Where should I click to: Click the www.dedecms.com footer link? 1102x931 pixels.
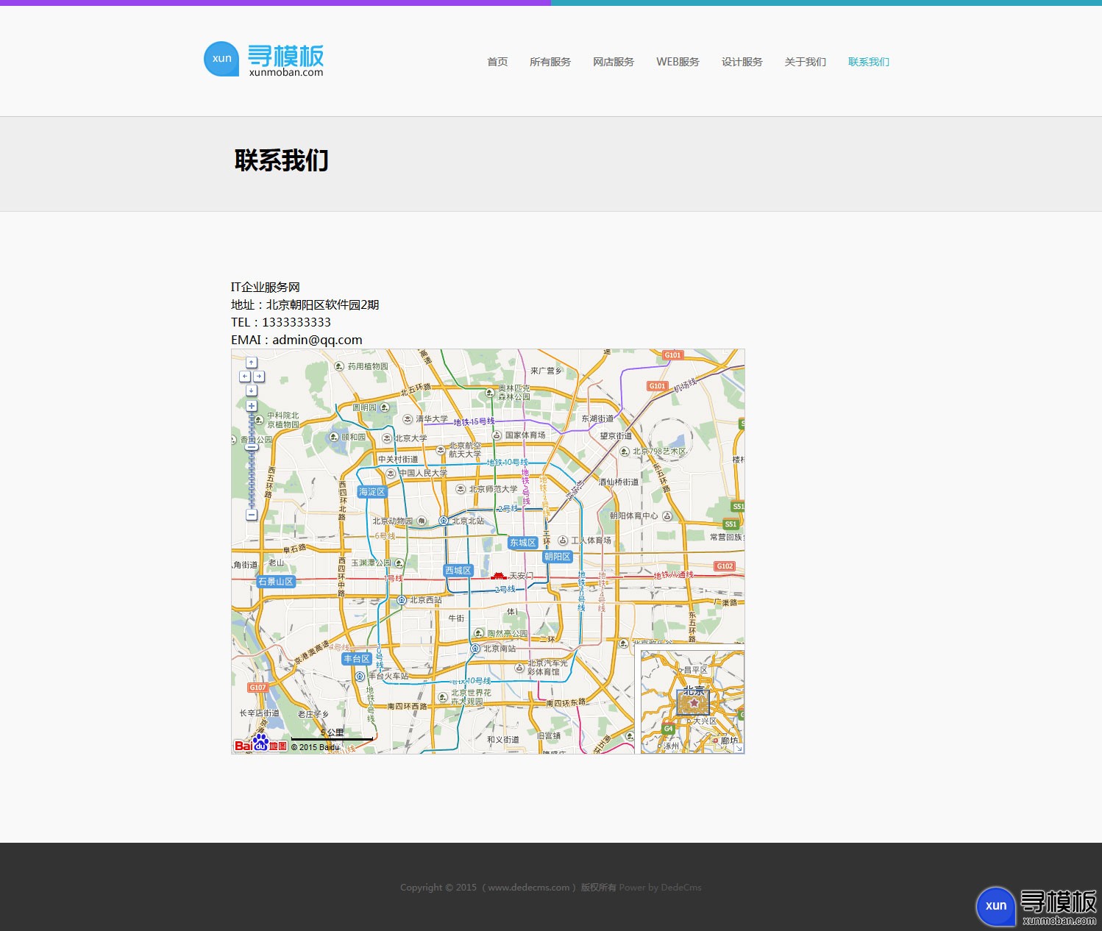click(x=528, y=888)
